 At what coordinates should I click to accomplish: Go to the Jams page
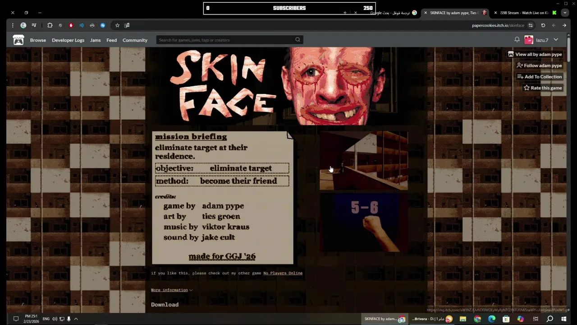(95, 40)
